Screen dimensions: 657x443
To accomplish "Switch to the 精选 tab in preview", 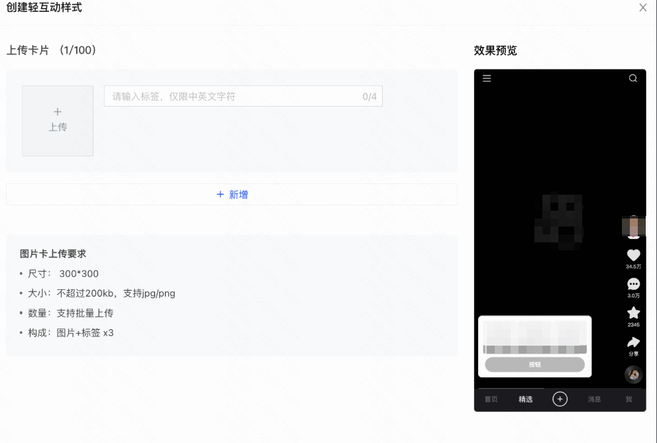I will [x=525, y=399].
